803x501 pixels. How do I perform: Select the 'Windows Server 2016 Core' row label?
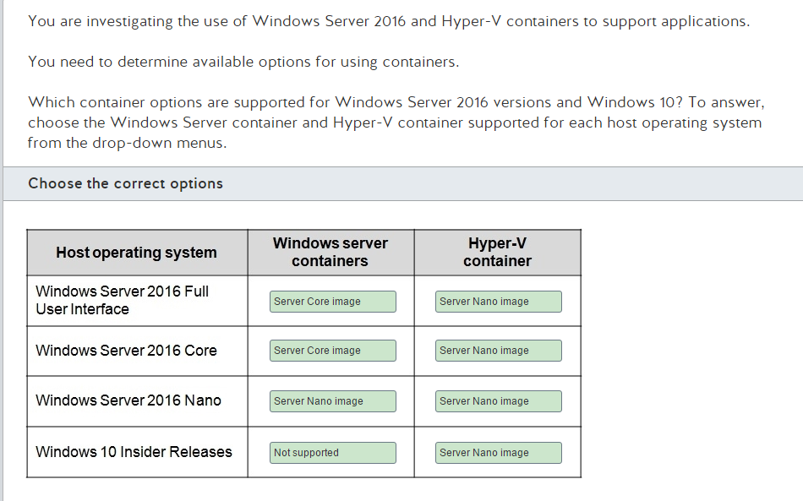pos(126,351)
